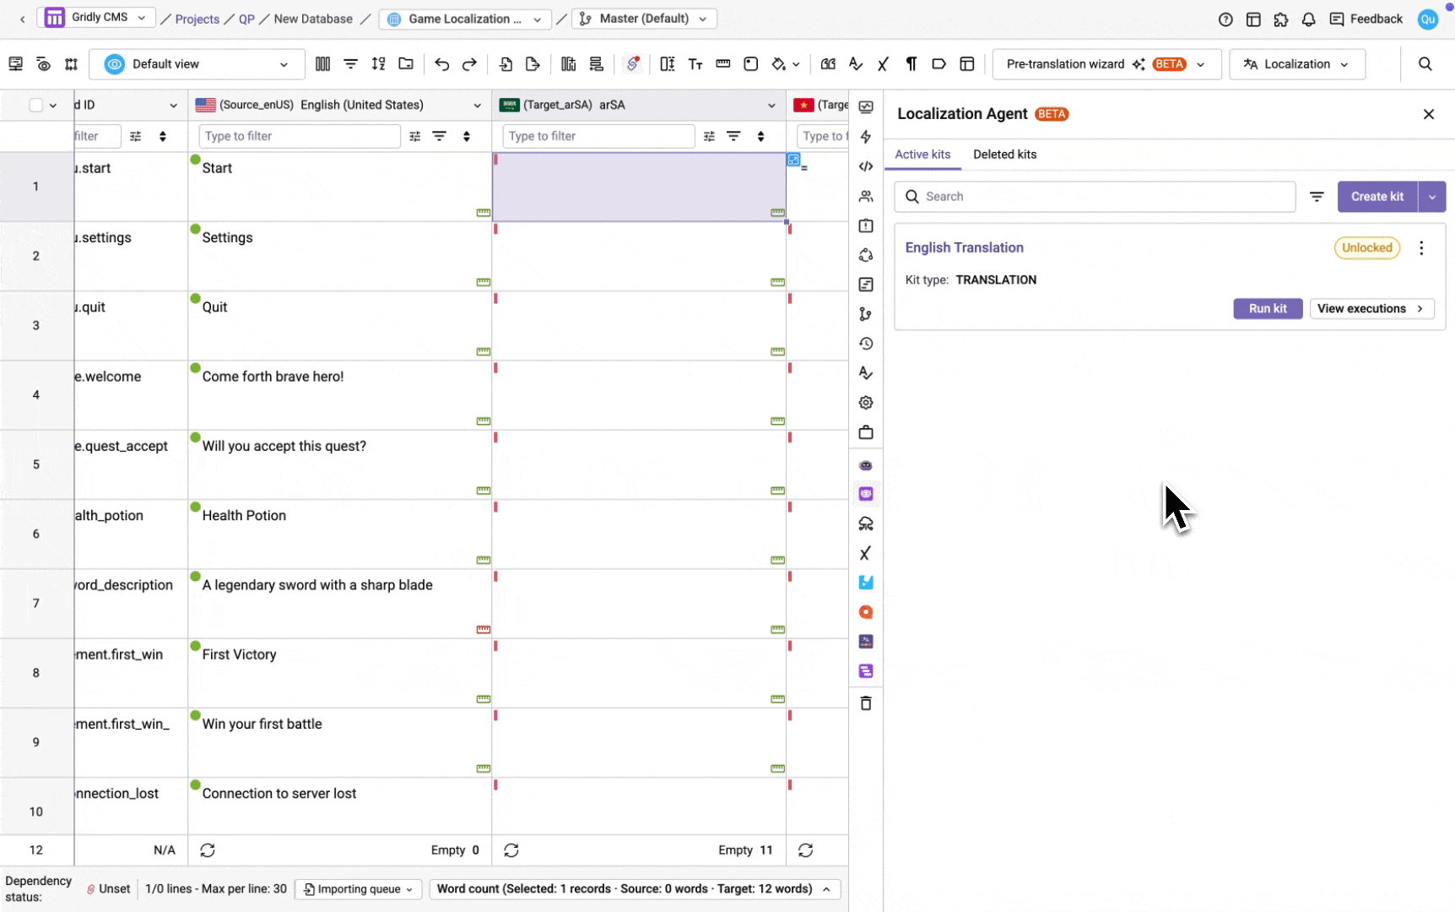Click the export file icon in the toolbar
Image resolution: width=1455 pixels, height=912 pixels.
click(x=533, y=64)
